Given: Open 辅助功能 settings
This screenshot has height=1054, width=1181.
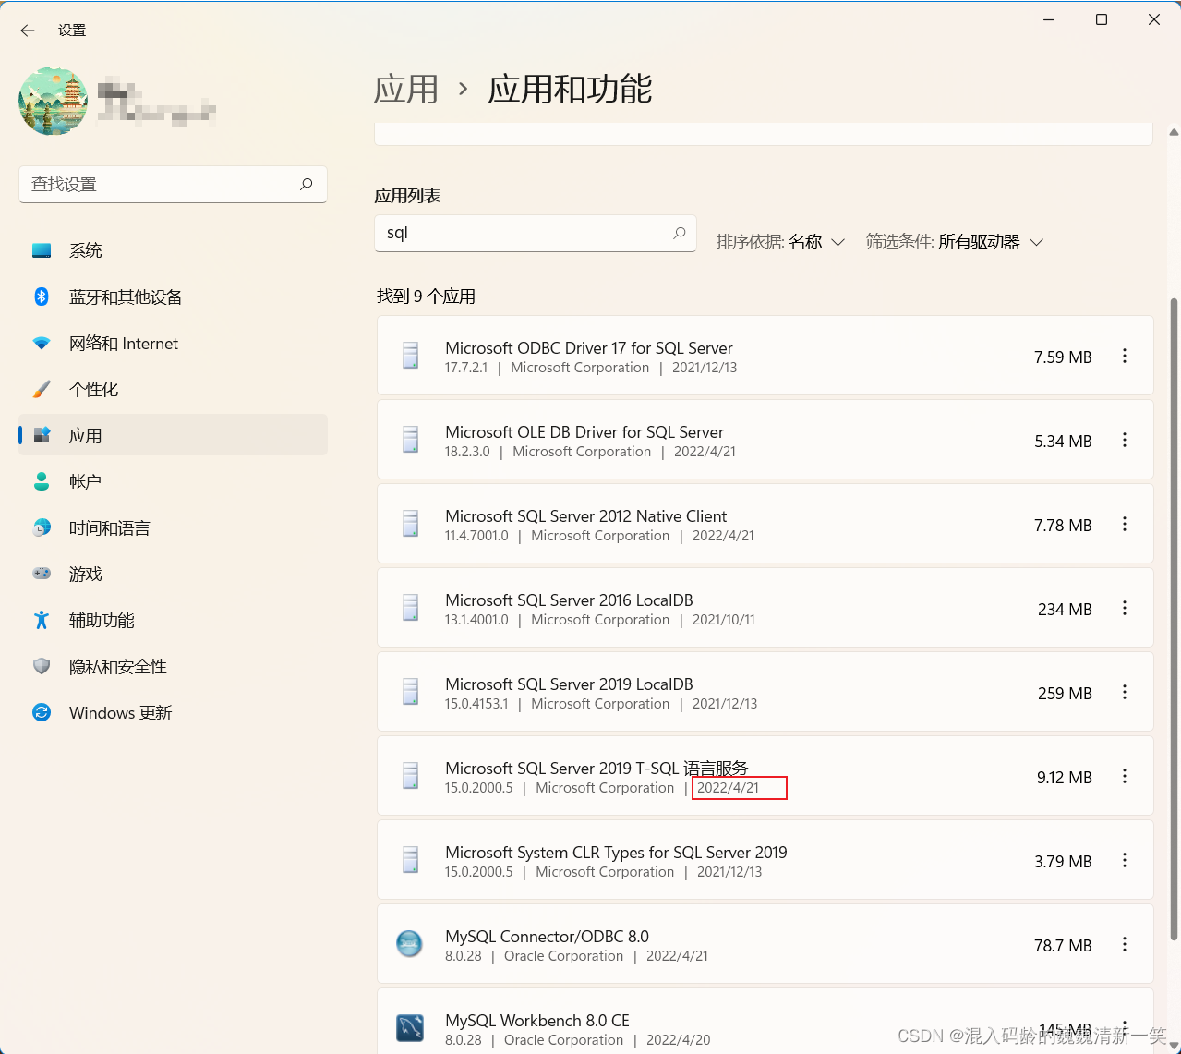Looking at the screenshot, I should (173, 620).
